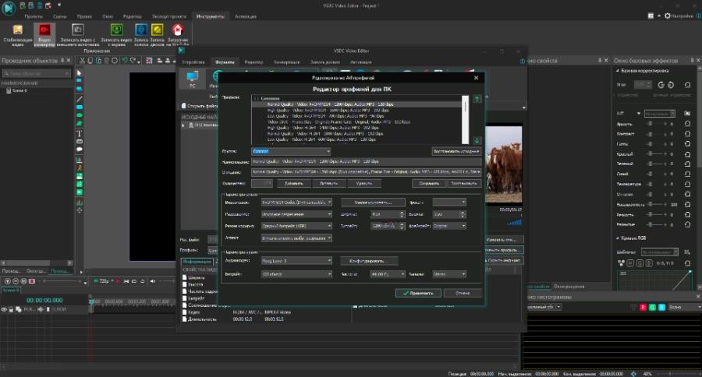Pin the Object explorer panel
702x377 pixels.
point(62,61)
